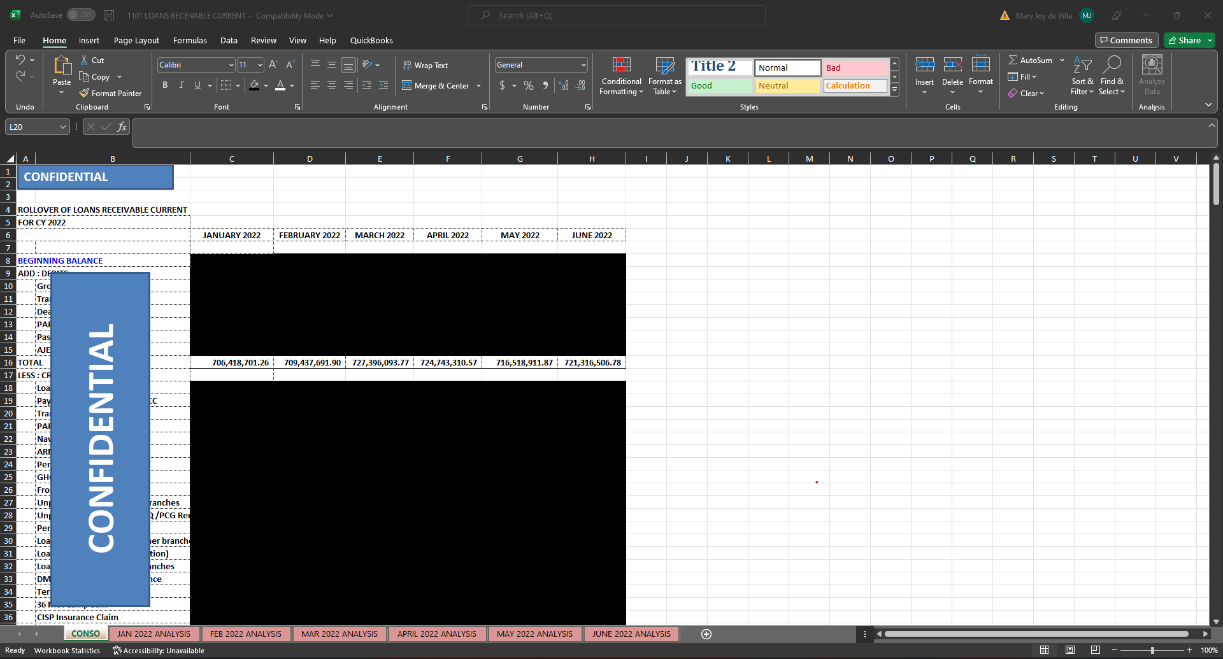Image resolution: width=1223 pixels, height=659 pixels.
Task: Apply Percent Style number format
Action: (x=529, y=85)
